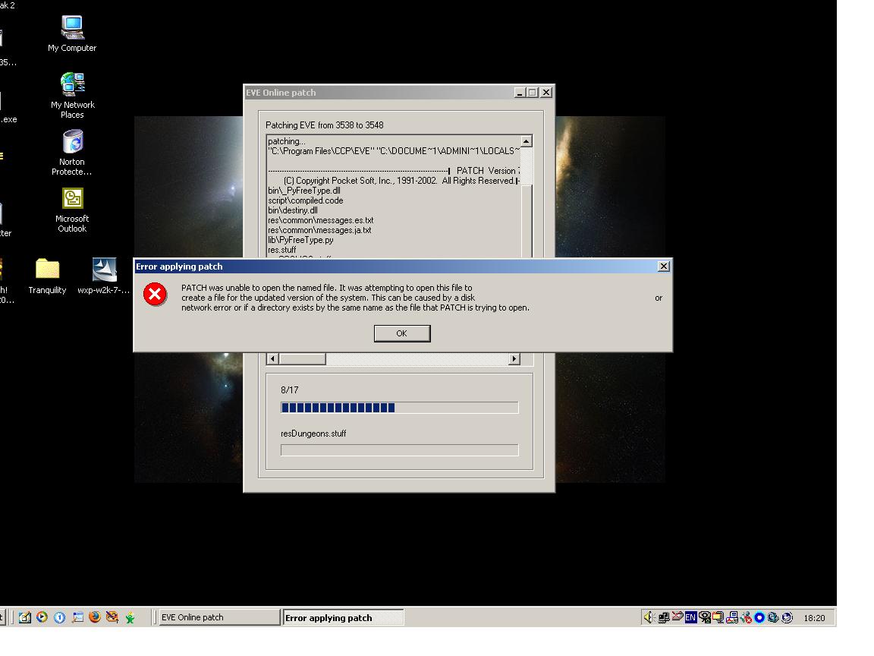The height and width of the screenshot is (656, 874).
Task: Select Error applying patch taskbar button
Action: (344, 617)
